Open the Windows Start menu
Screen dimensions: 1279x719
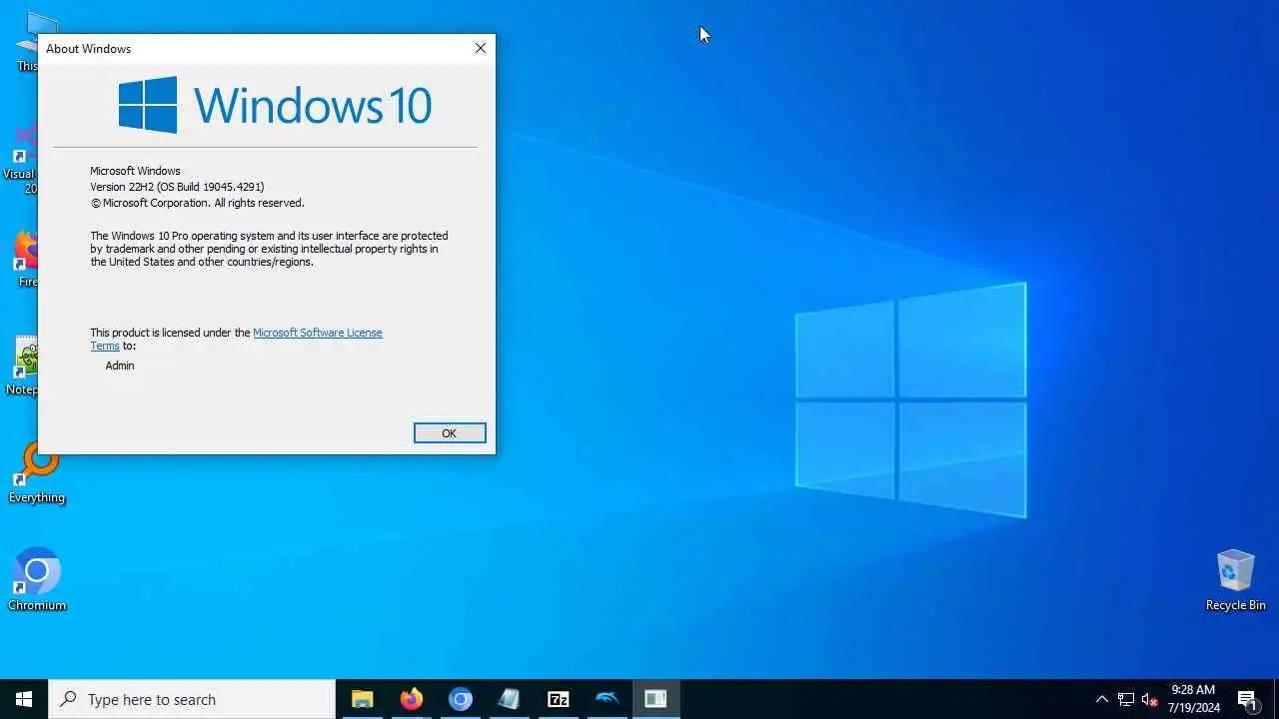24,699
